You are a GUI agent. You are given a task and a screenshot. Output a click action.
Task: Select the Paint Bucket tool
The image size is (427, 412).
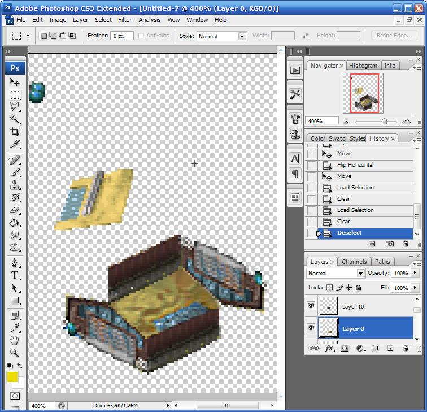(x=15, y=222)
